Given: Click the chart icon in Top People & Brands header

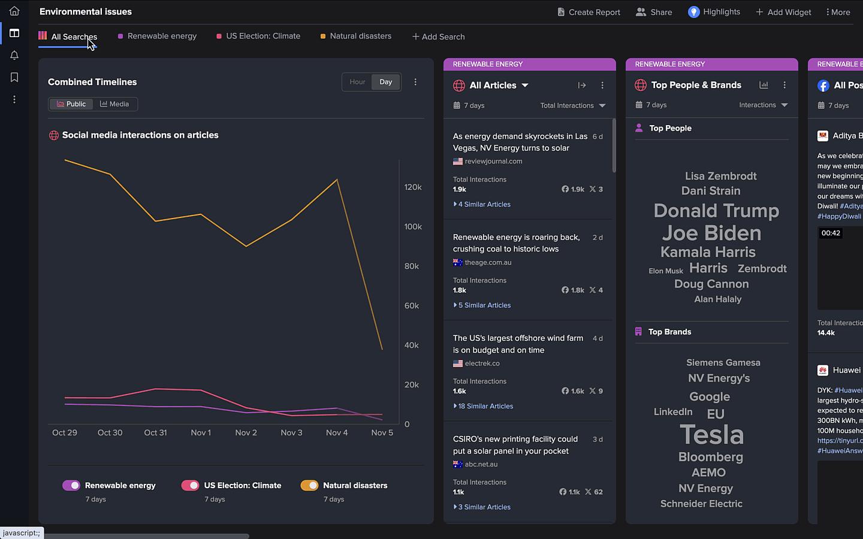Looking at the screenshot, I should point(764,85).
